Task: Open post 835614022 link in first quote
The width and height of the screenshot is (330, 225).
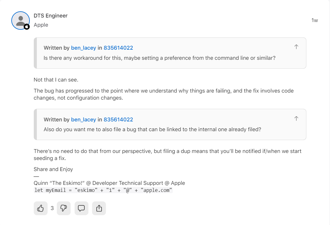Action: 118,48
